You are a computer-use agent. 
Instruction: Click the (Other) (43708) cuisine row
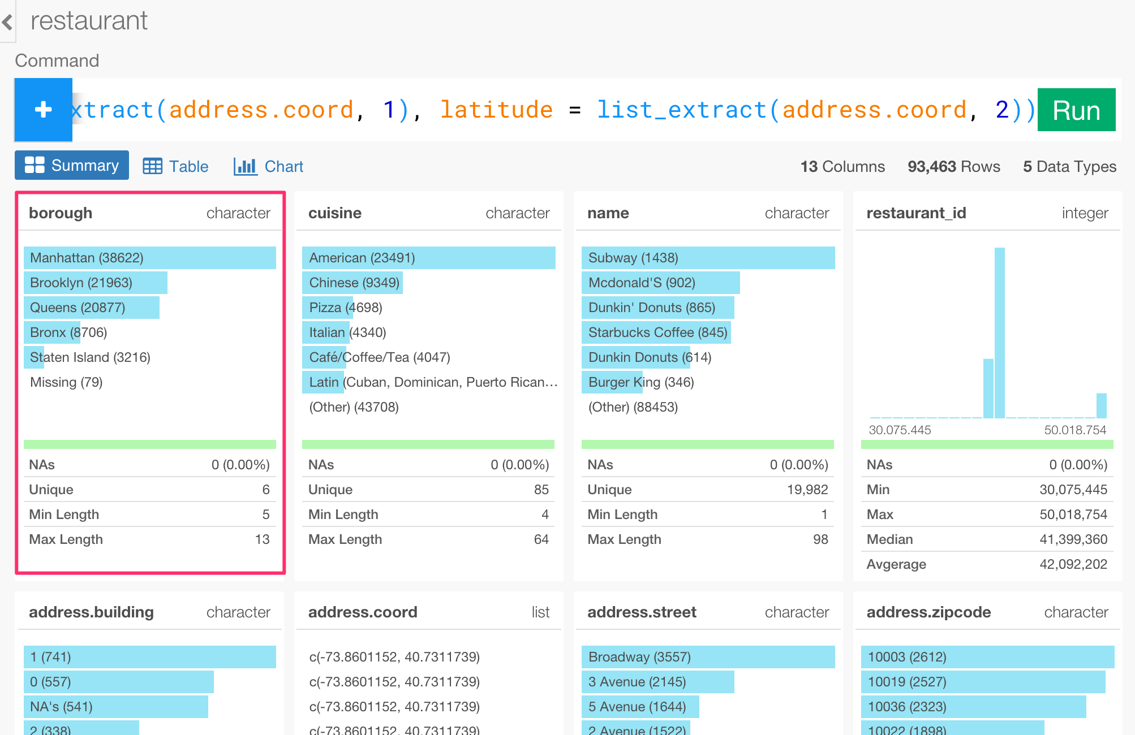click(354, 407)
